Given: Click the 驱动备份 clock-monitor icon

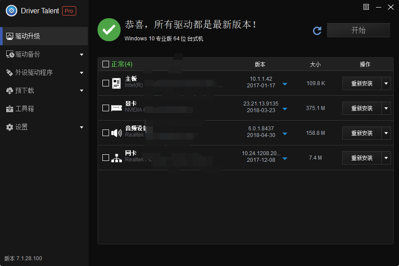Looking at the screenshot, I should pyautogui.click(x=10, y=54).
